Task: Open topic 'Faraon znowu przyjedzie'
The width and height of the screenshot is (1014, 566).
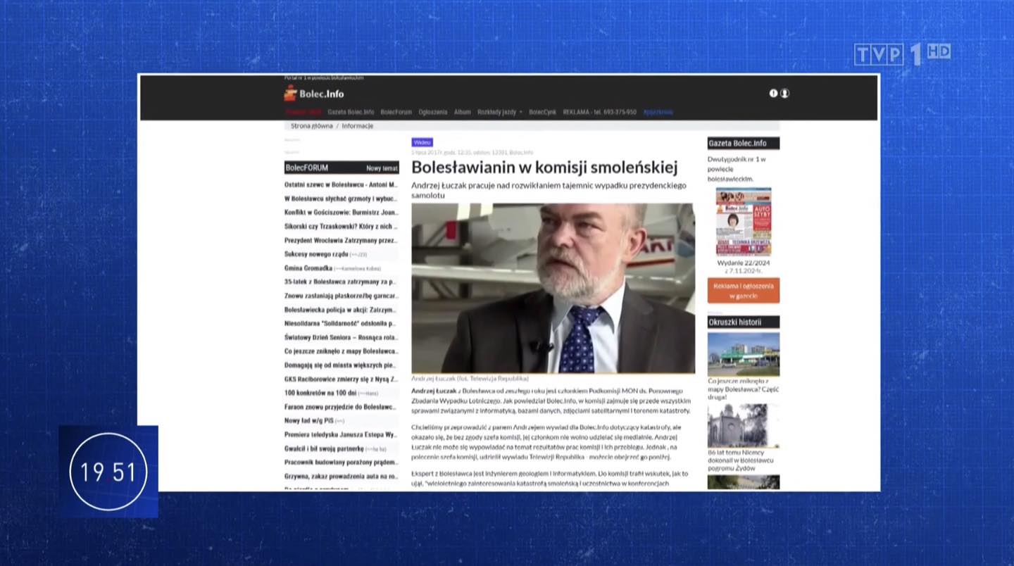Action: [x=341, y=407]
